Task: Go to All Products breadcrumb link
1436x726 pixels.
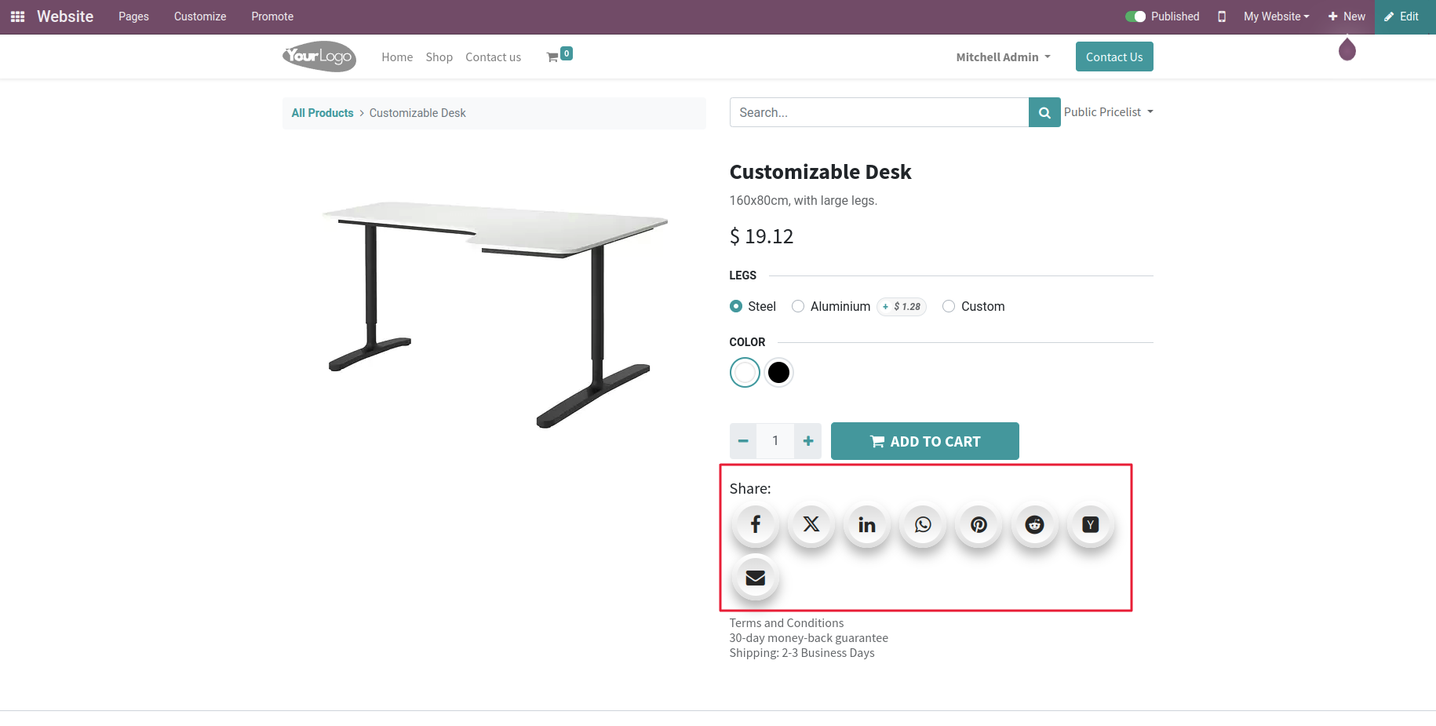Action: click(x=323, y=113)
